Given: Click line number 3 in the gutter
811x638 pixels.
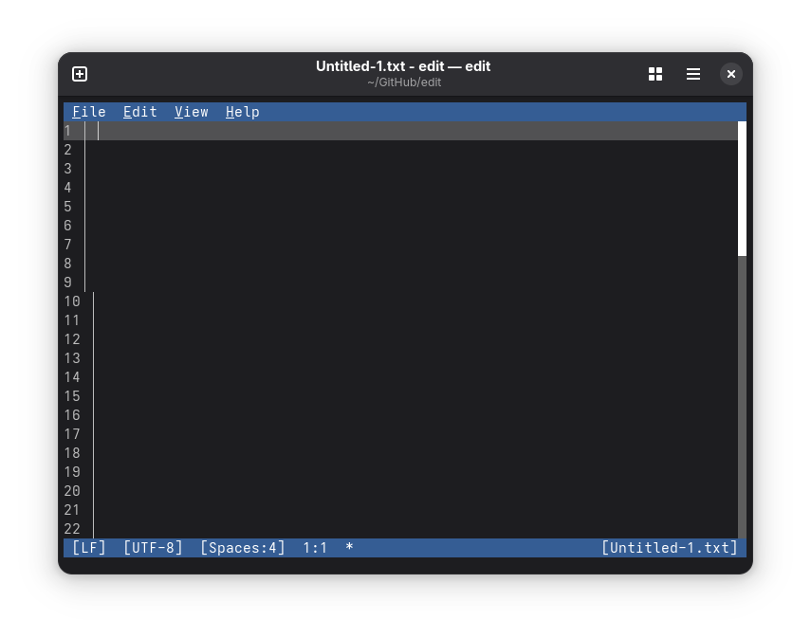Looking at the screenshot, I should tap(67, 169).
